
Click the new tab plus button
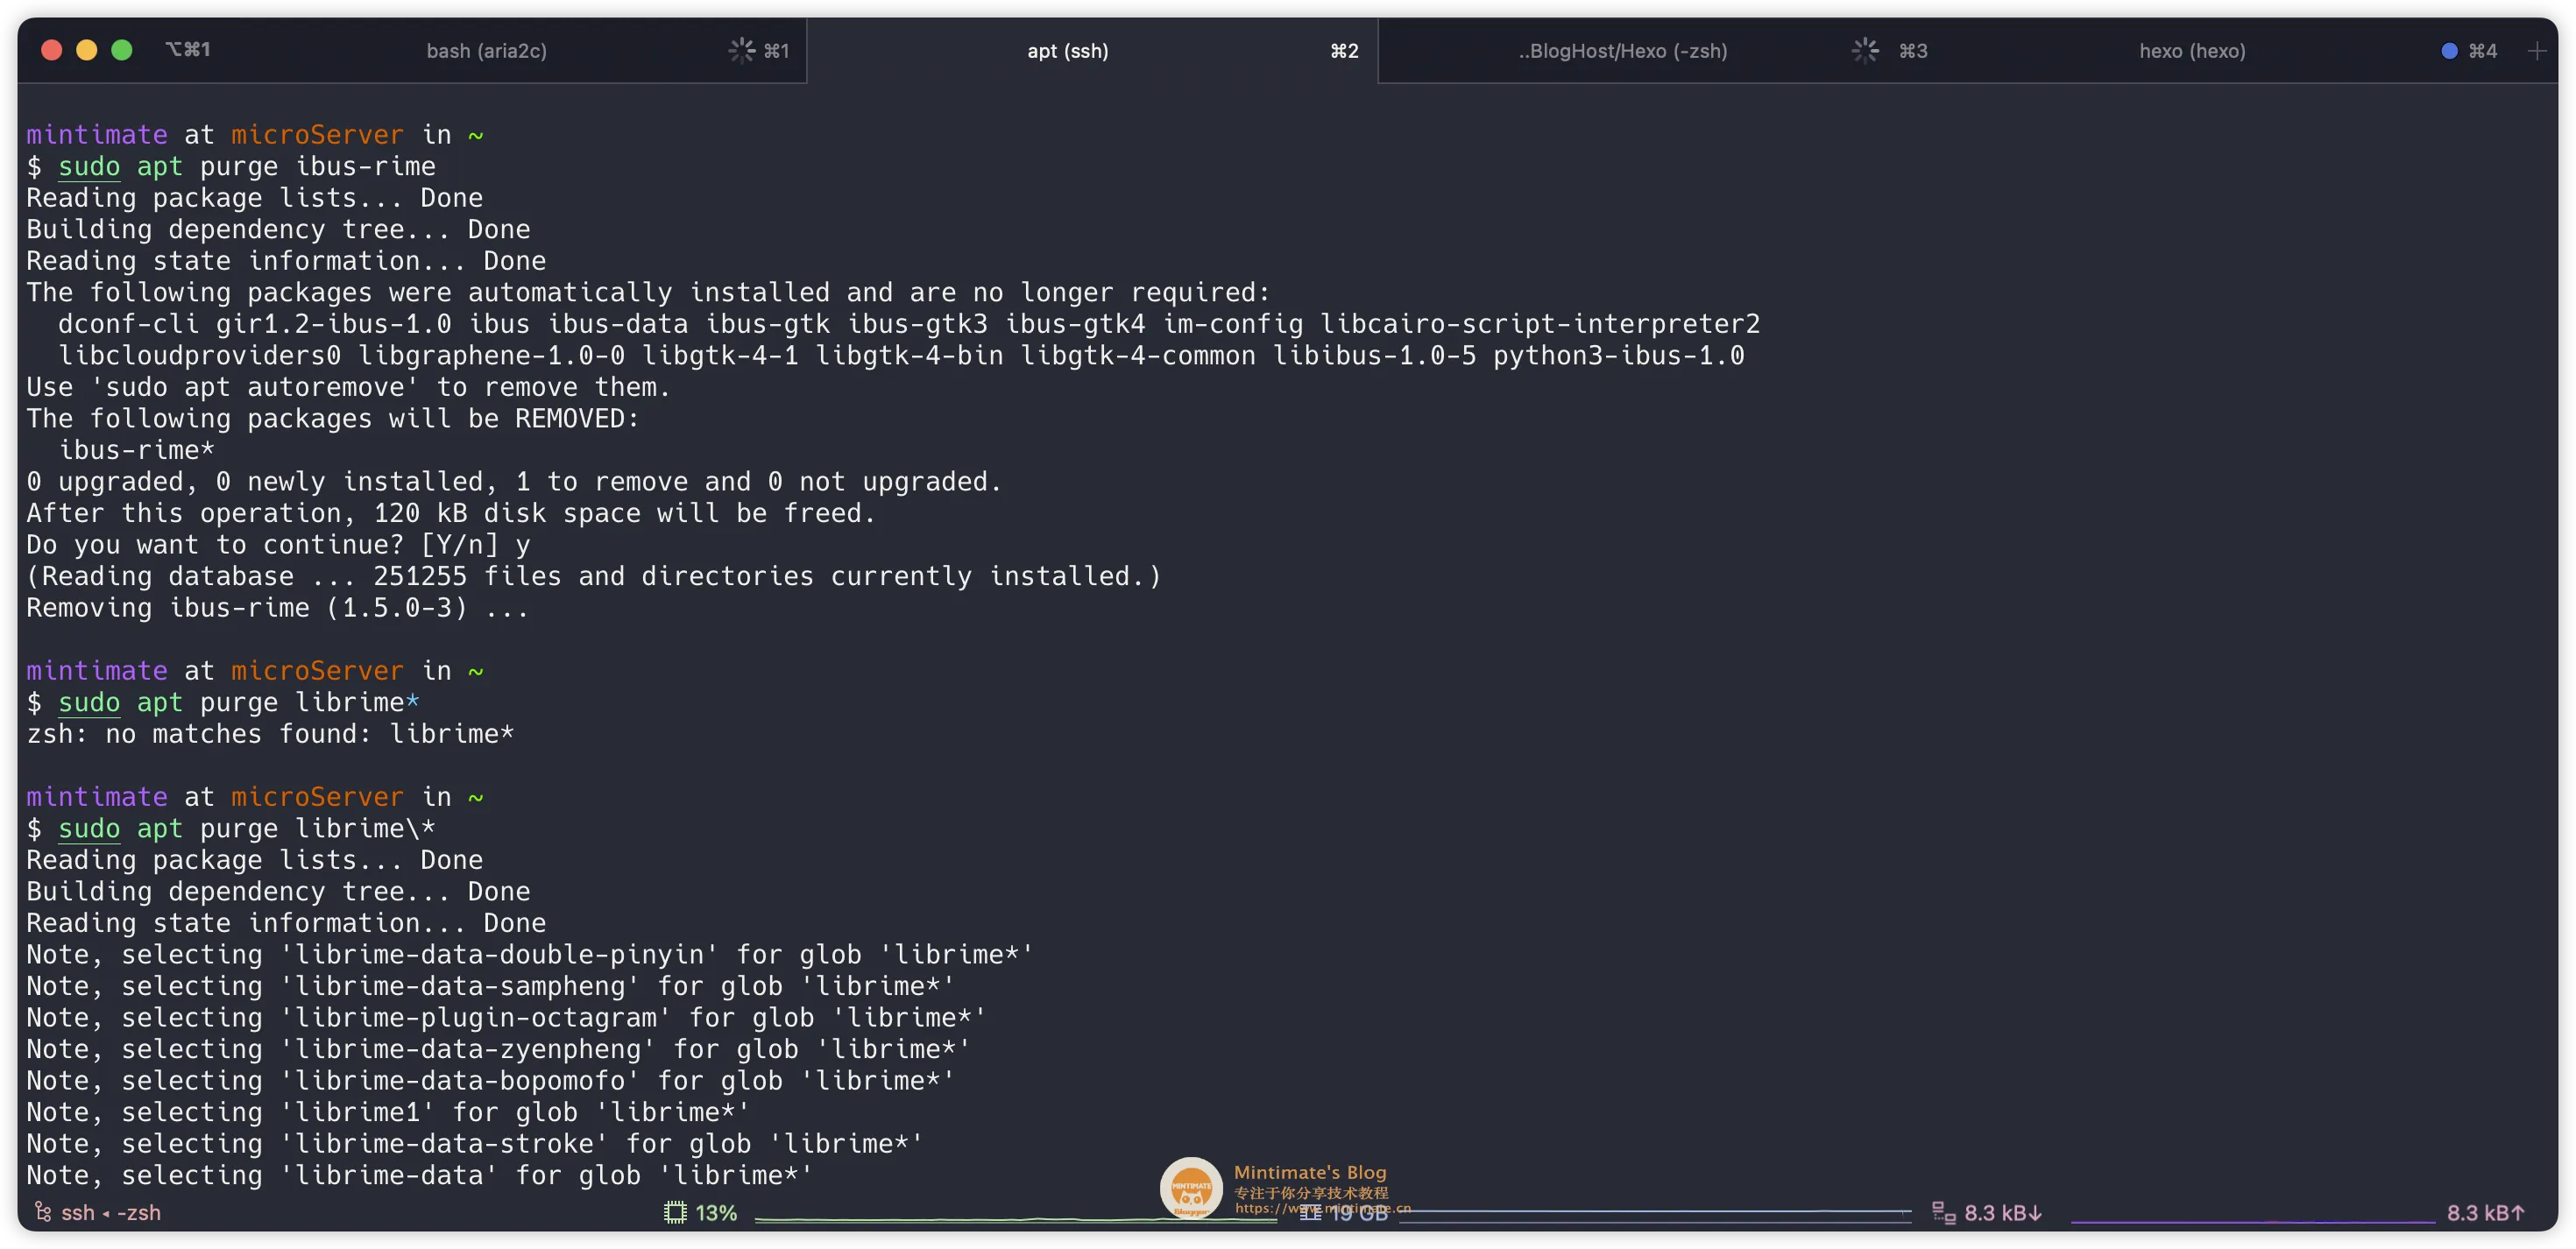click(x=2536, y=50)
